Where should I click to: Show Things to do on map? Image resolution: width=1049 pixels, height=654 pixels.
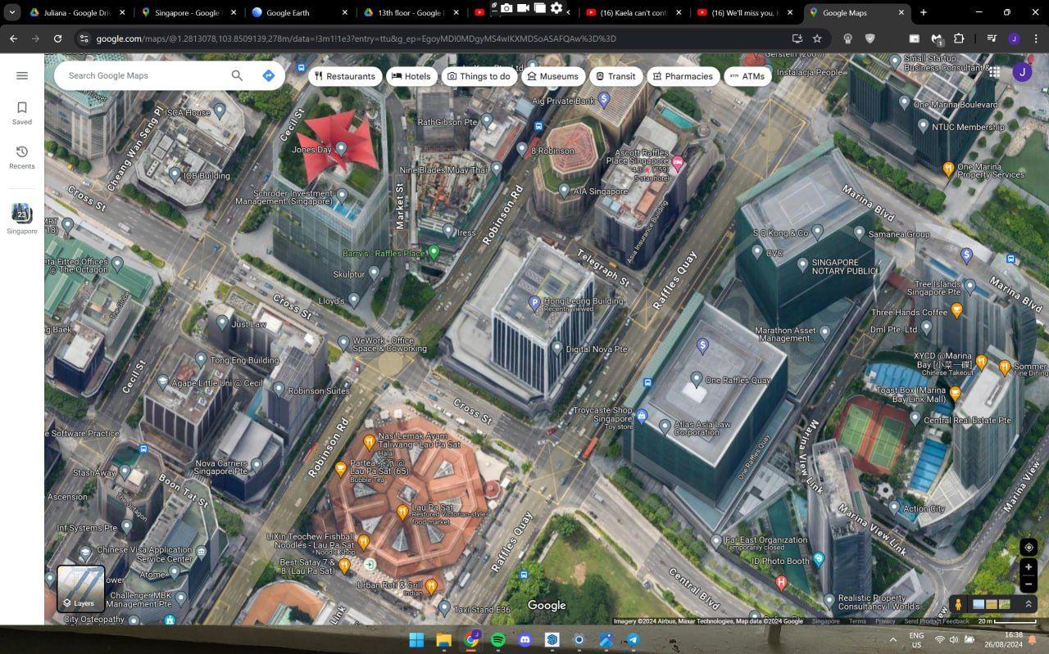click(479, 76)
